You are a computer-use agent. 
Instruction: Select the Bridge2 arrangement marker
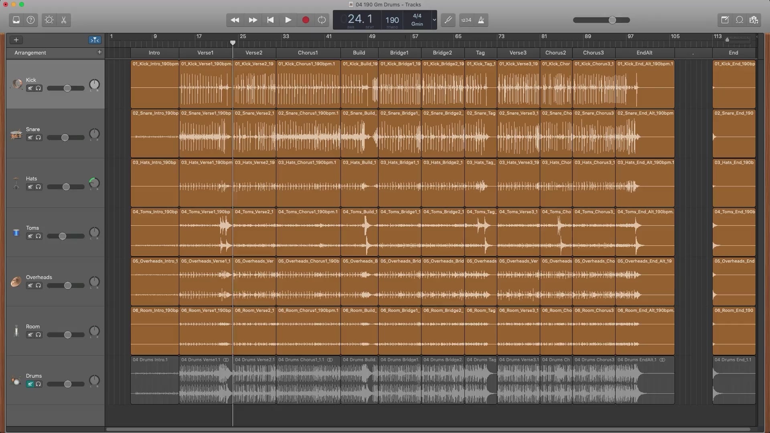point(442,53)
